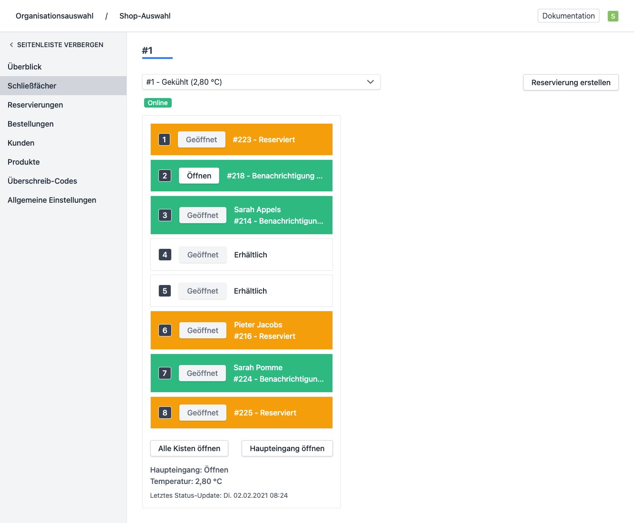Click the green Online status badge
Viewport: 634px width, 523px height.
pyautogui.click(x=157, y=103)
